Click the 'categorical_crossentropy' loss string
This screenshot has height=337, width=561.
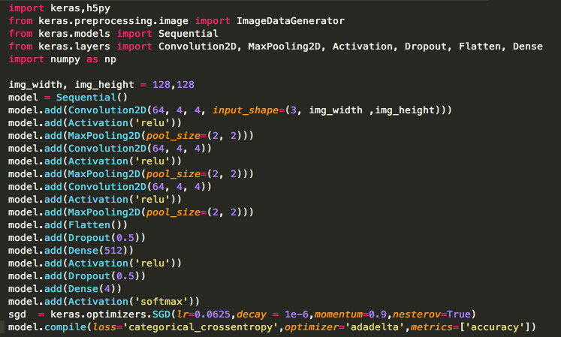tap(203, 326)
